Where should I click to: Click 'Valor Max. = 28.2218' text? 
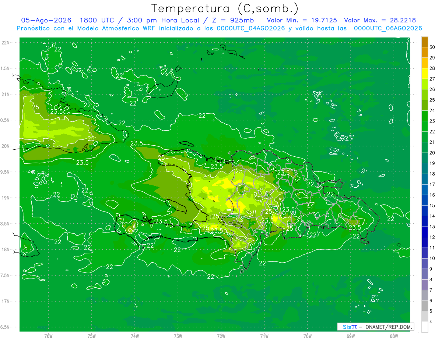tap(380, 20)
